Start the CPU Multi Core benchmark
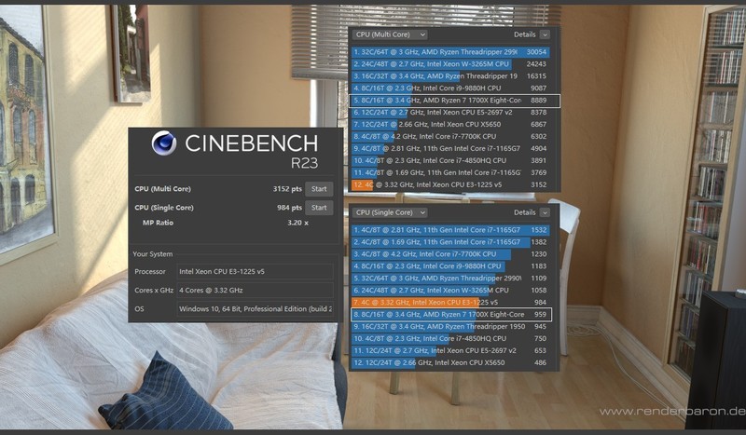 319,189
